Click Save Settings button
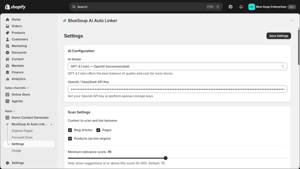 pos(279,36)
